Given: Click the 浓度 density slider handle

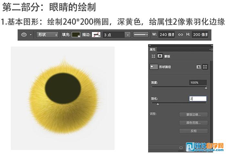Looking at the screenshot, I should click(206, 88).
